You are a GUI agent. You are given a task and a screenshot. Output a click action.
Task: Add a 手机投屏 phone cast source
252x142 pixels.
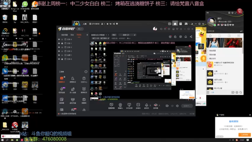tap(129, 106)
